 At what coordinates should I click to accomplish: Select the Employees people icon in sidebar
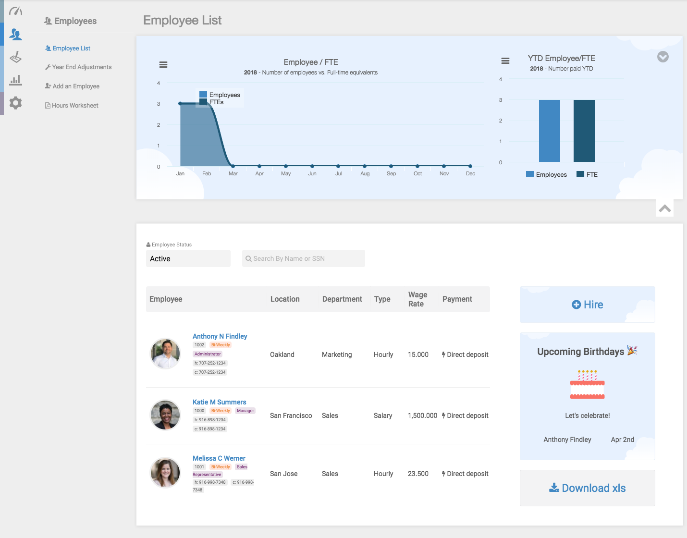tap(15, 34)
